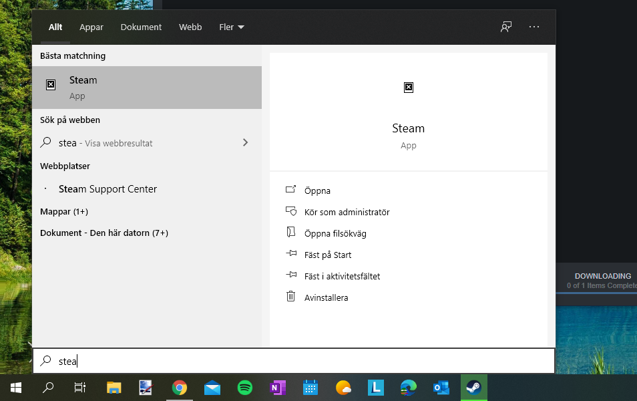This screenshot has width=637, height=401.
Task: Click Öppna to launch Steam
Action: click(x=317, y=190)
